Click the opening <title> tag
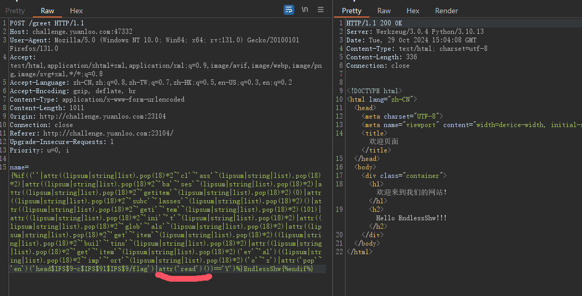This screenshot has width=582, height=296. tap(374, 133)
